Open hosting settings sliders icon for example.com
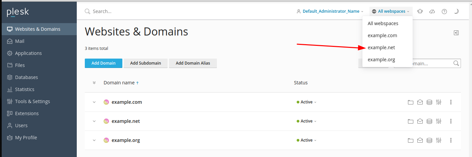 point(438,102)
